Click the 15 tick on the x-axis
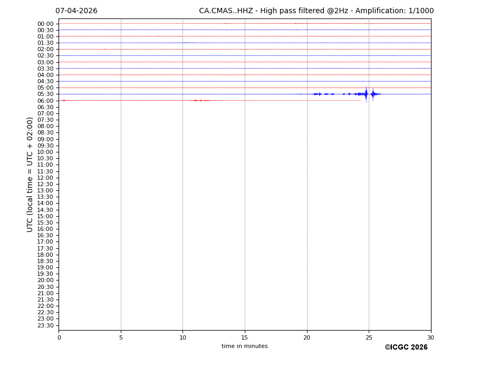Viewport: 489px width, 367px height. 245,337
